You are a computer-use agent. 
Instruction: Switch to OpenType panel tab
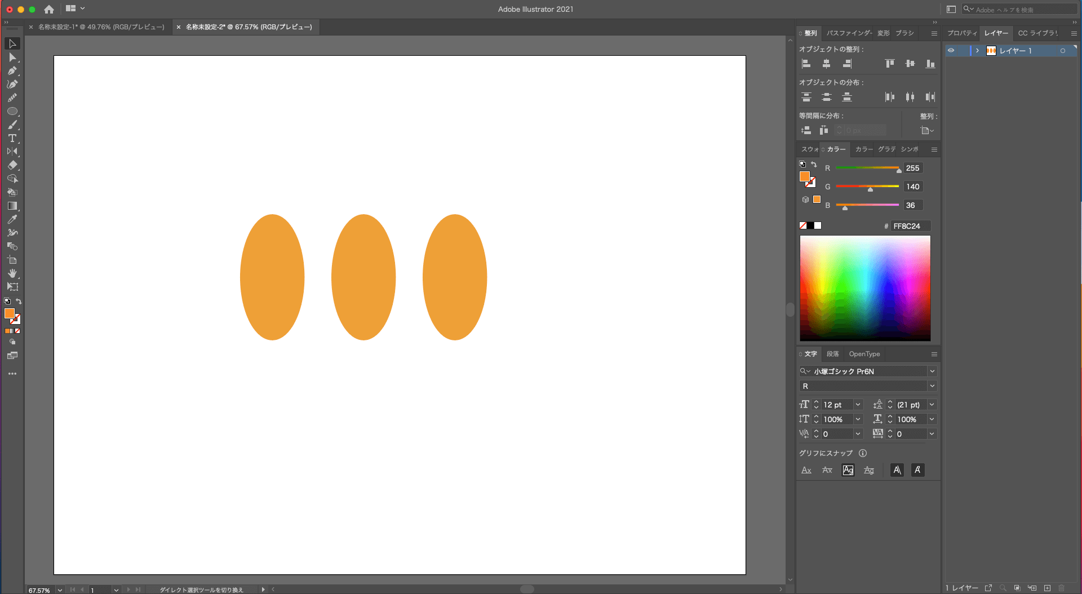click(864, 354)
